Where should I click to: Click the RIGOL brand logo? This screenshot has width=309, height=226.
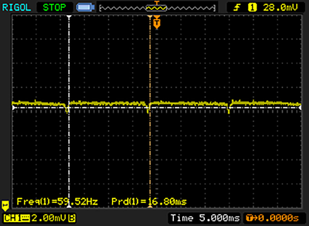[16, 8]
